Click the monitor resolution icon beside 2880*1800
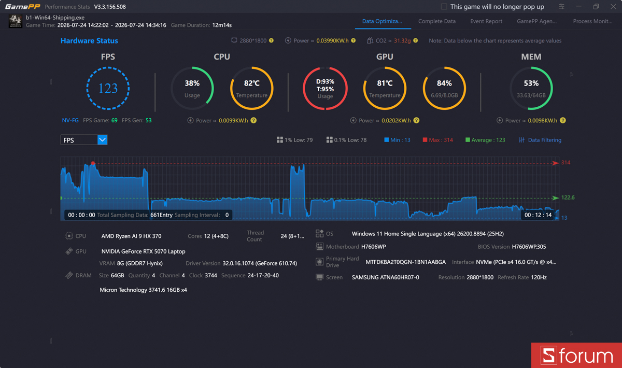This screenshot has height=368, width=622. click(234, 40)
